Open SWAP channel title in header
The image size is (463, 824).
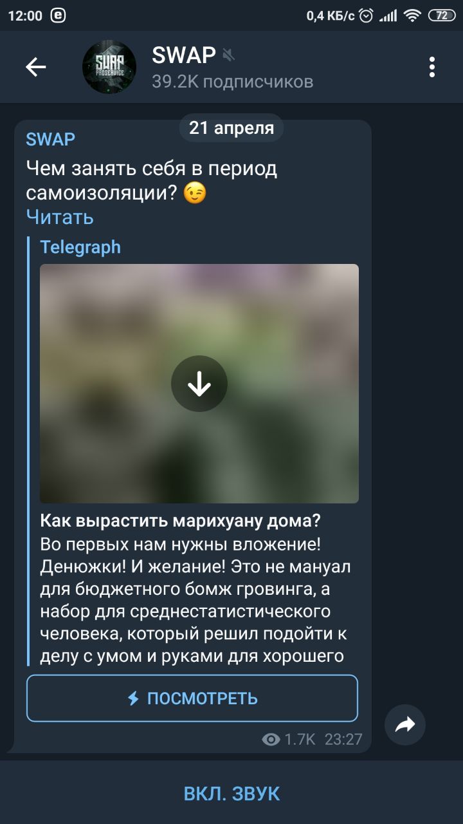(x=184, y=55)
